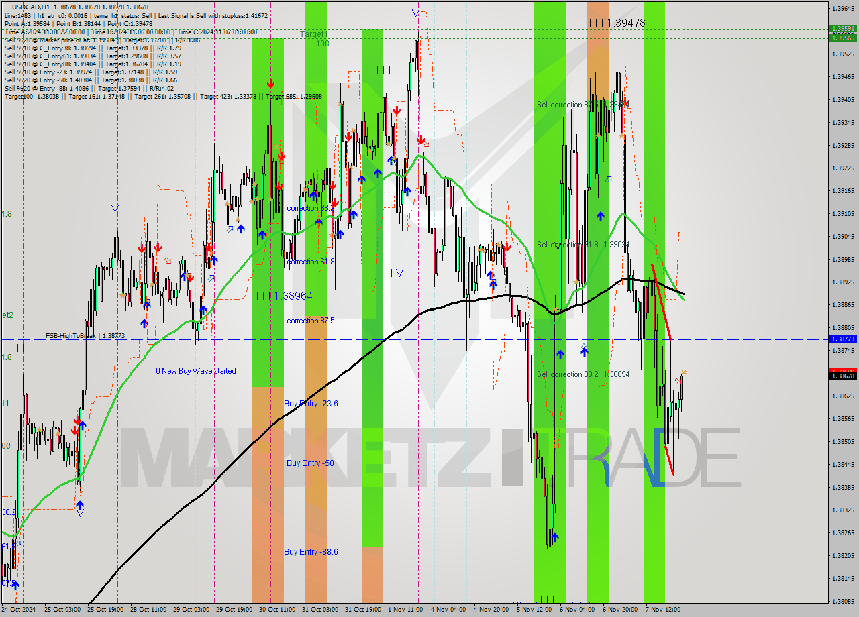Click the 1.38805 price axis label
This screenshot has height=617, width=859.
(843, 327)
